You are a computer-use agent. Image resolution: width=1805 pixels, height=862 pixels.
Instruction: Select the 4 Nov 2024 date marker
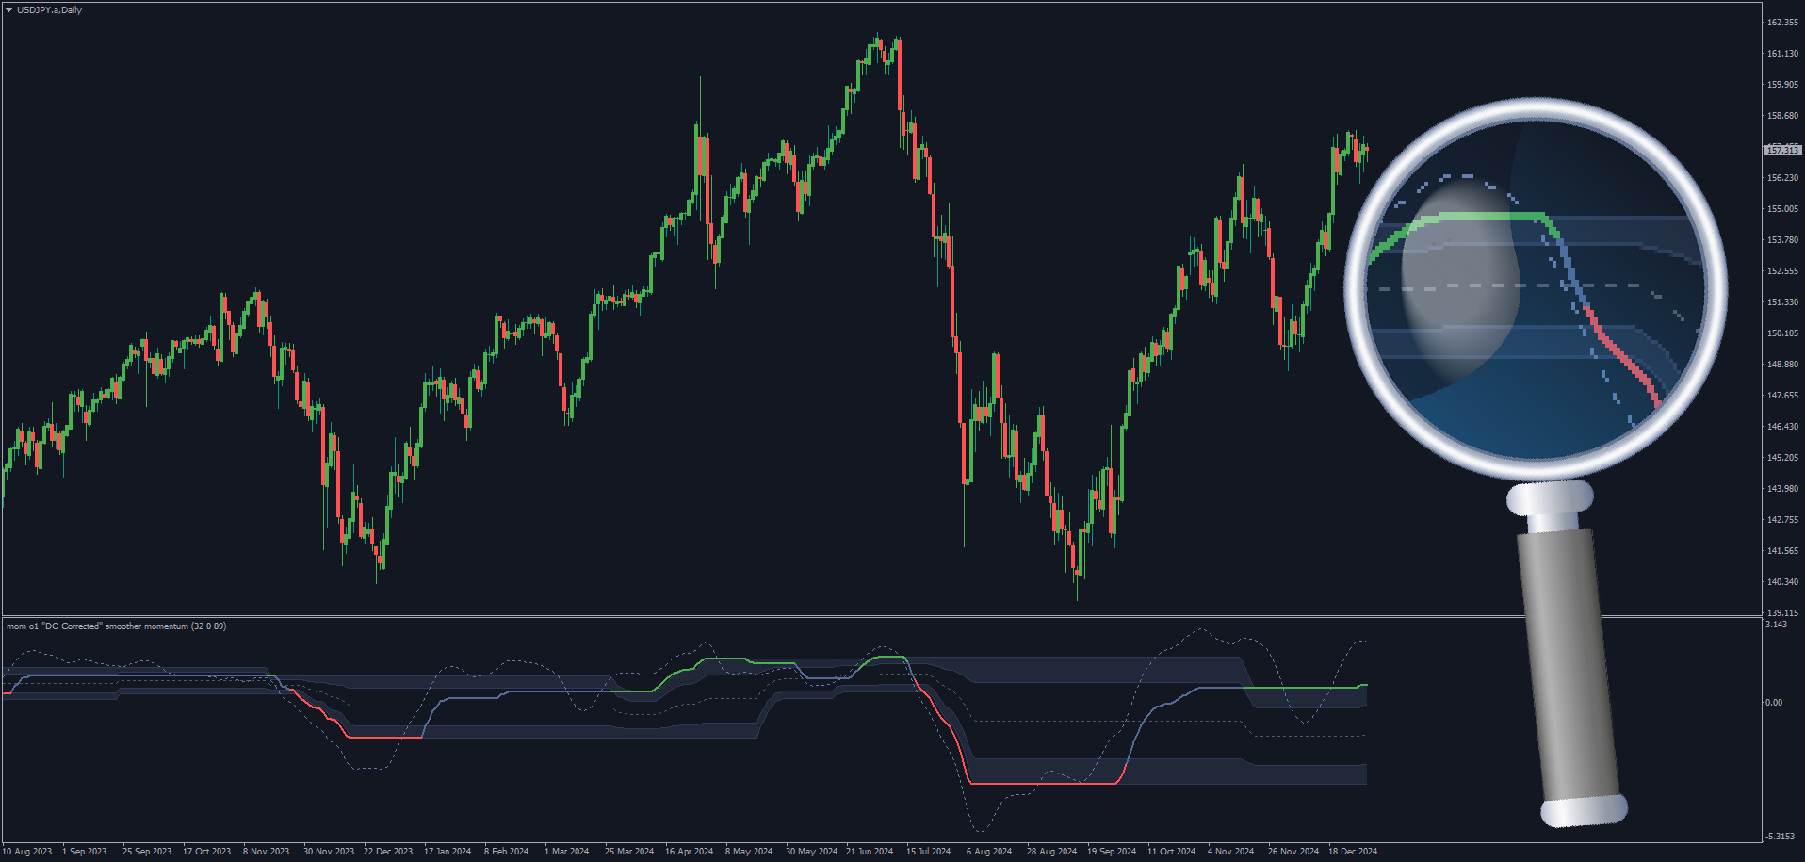tap(1230, 852)
